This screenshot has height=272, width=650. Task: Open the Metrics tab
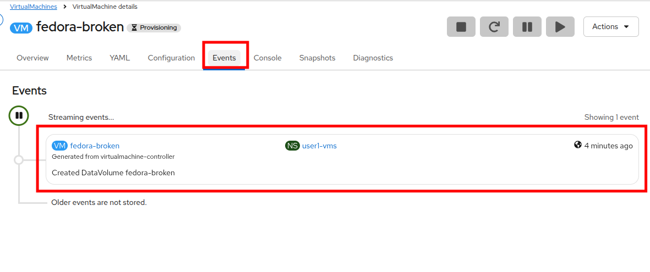point(79,58)
